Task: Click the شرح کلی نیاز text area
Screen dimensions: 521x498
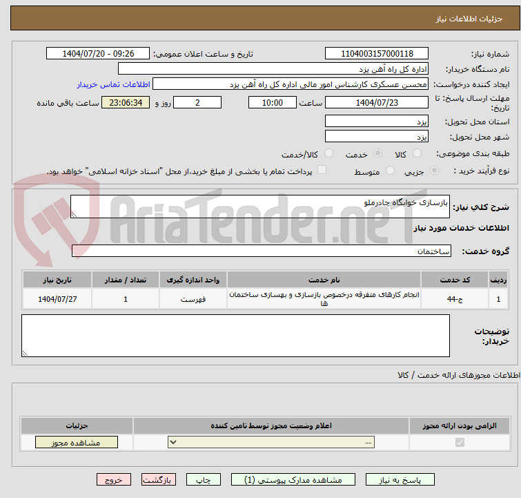Action: pyautogui.click(x=260, y=207)
